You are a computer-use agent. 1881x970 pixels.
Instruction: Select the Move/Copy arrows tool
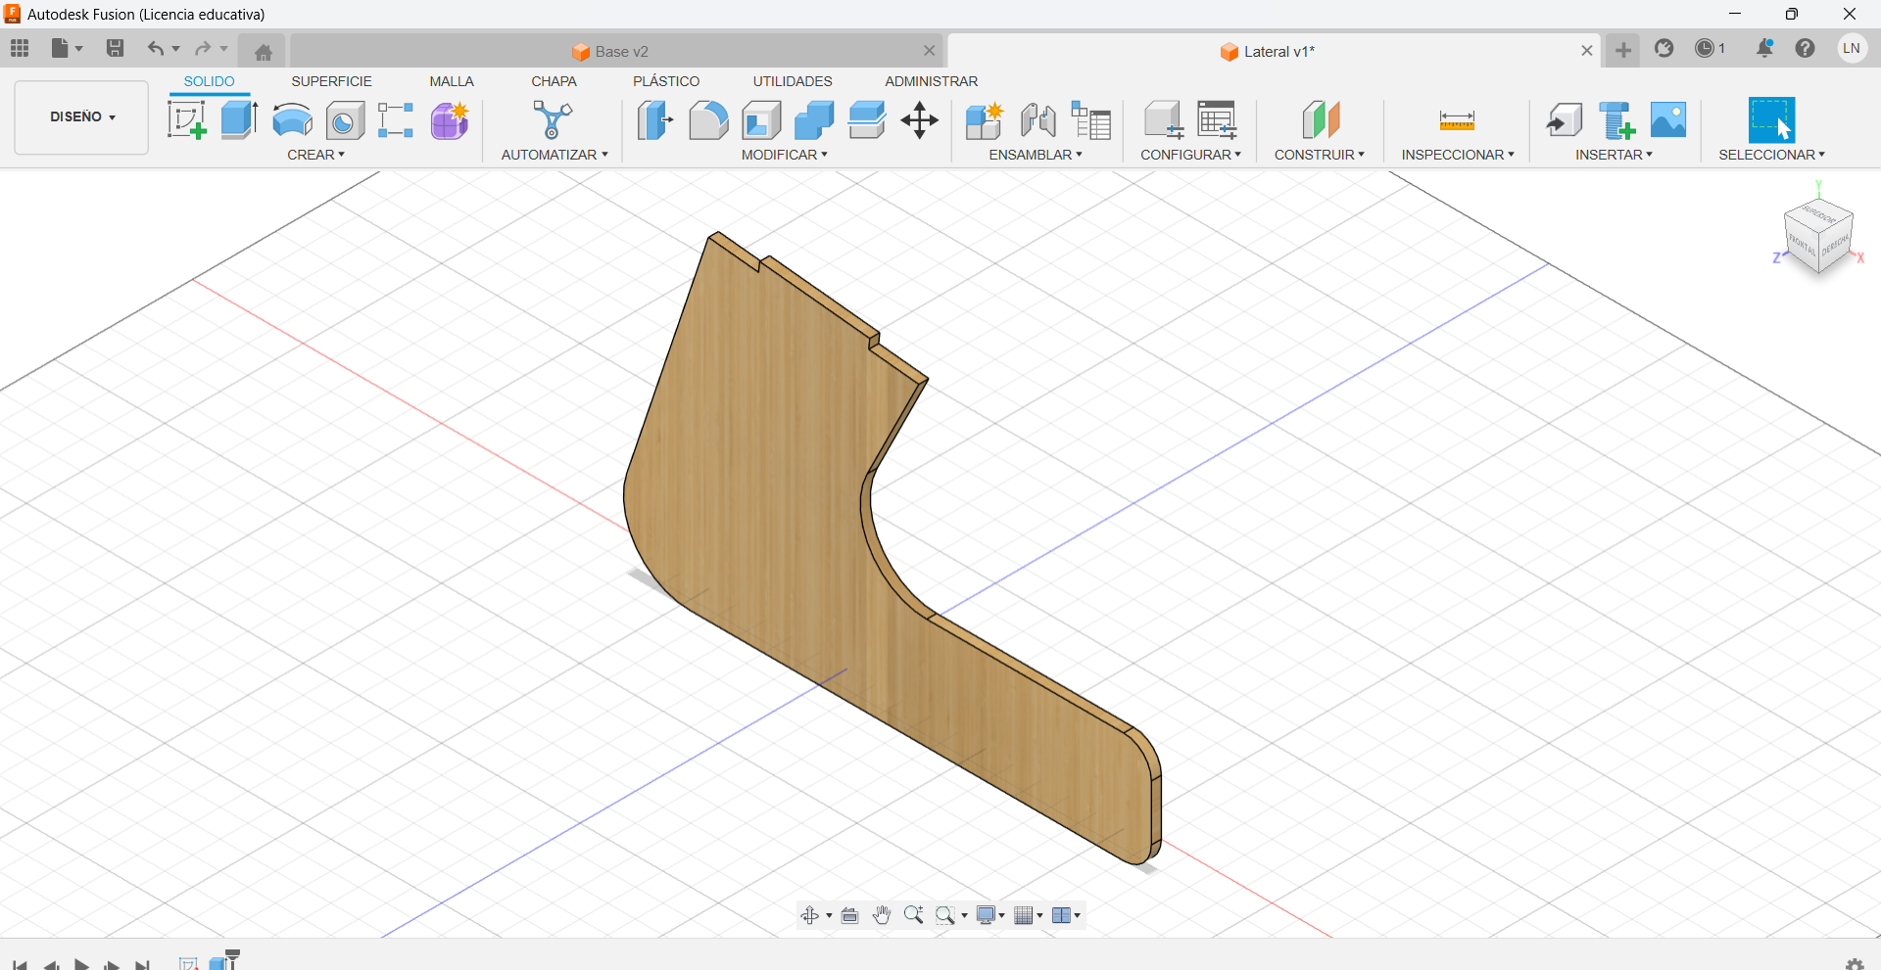coord(919,120)
